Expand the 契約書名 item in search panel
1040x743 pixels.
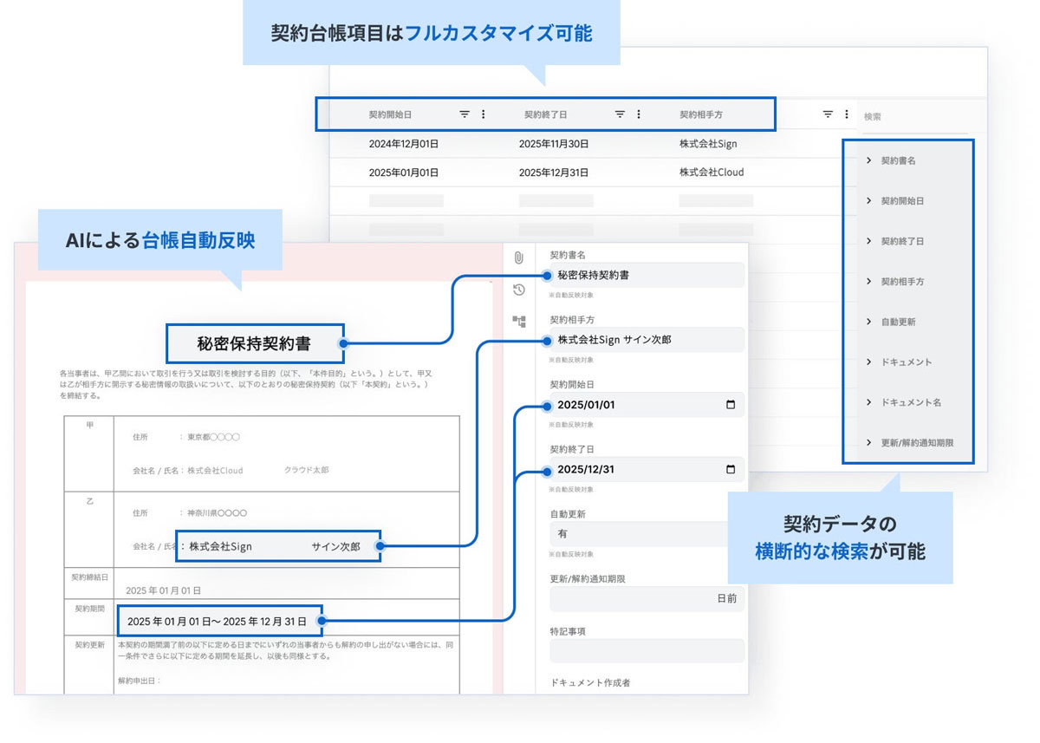(869, 160)
